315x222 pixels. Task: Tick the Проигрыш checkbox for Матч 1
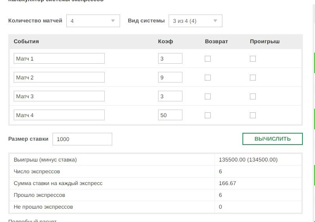[253, 59]
